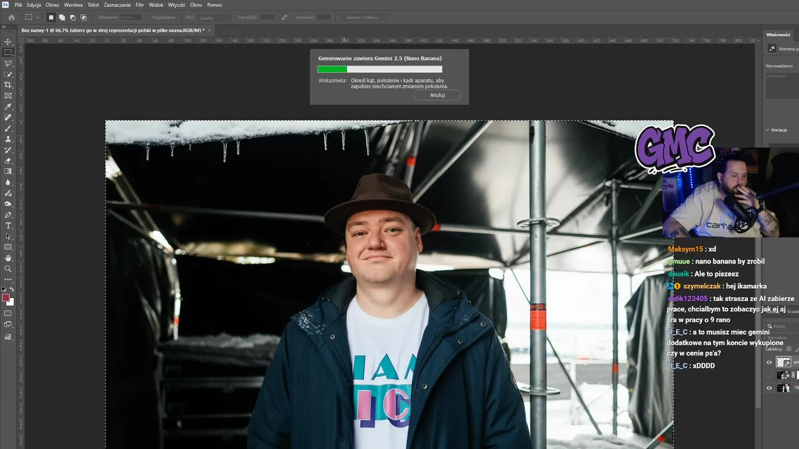The height and width of the screenshot is (449, 799).
Task: Select the Frame tool
Action: coord(8,95)
